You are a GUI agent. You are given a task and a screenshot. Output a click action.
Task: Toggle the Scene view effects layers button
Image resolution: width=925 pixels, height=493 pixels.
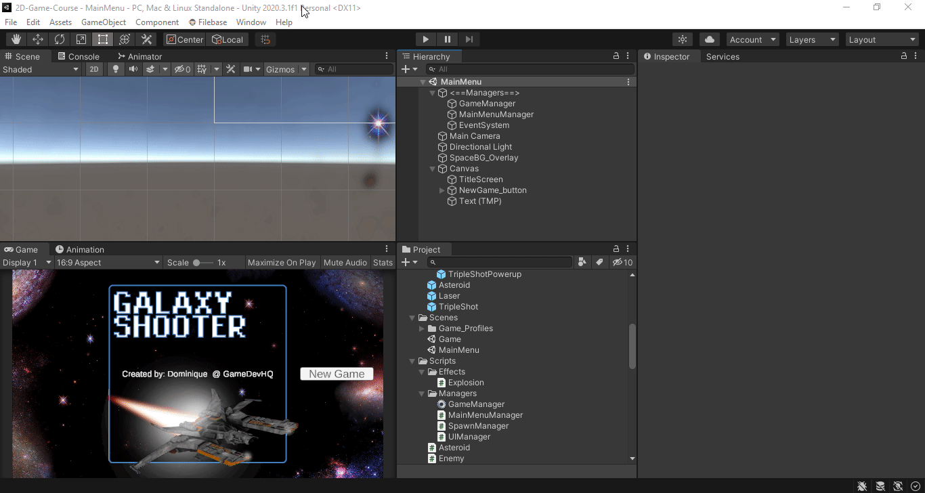(x=150, y=69)
